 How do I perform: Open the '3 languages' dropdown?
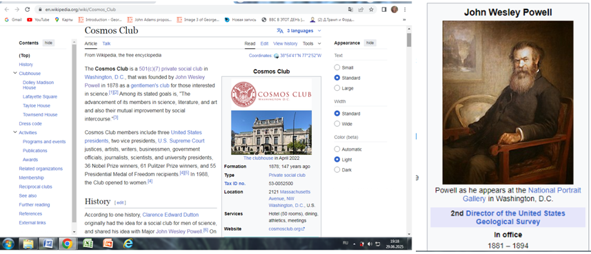point(299,31)
